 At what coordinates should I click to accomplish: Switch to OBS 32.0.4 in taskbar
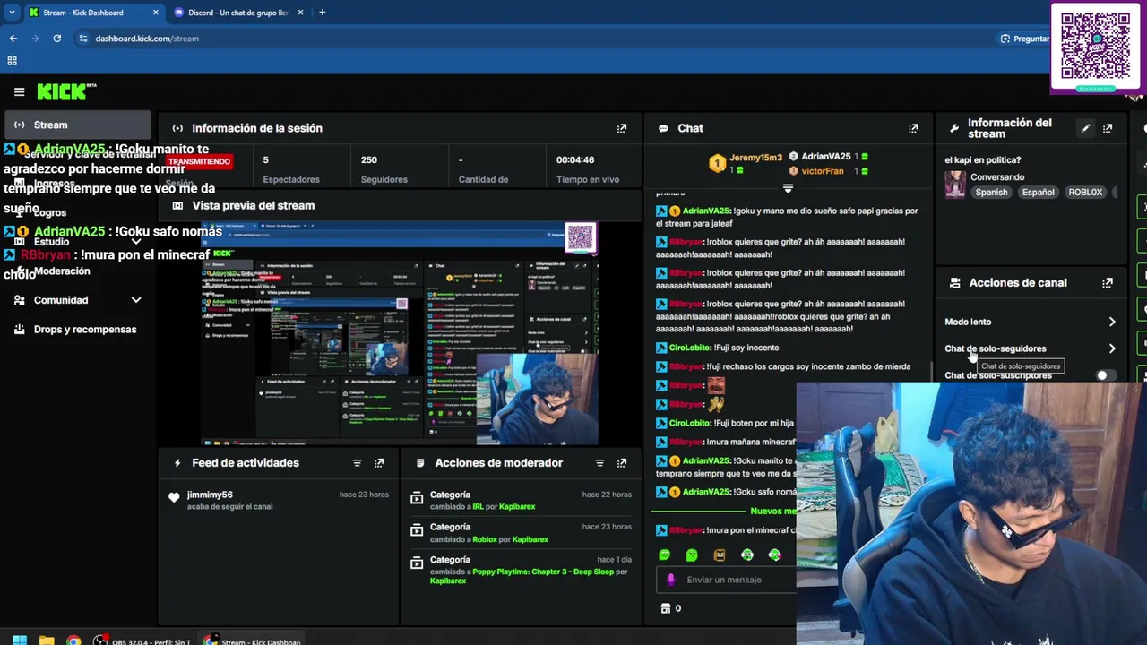(143, 641)
